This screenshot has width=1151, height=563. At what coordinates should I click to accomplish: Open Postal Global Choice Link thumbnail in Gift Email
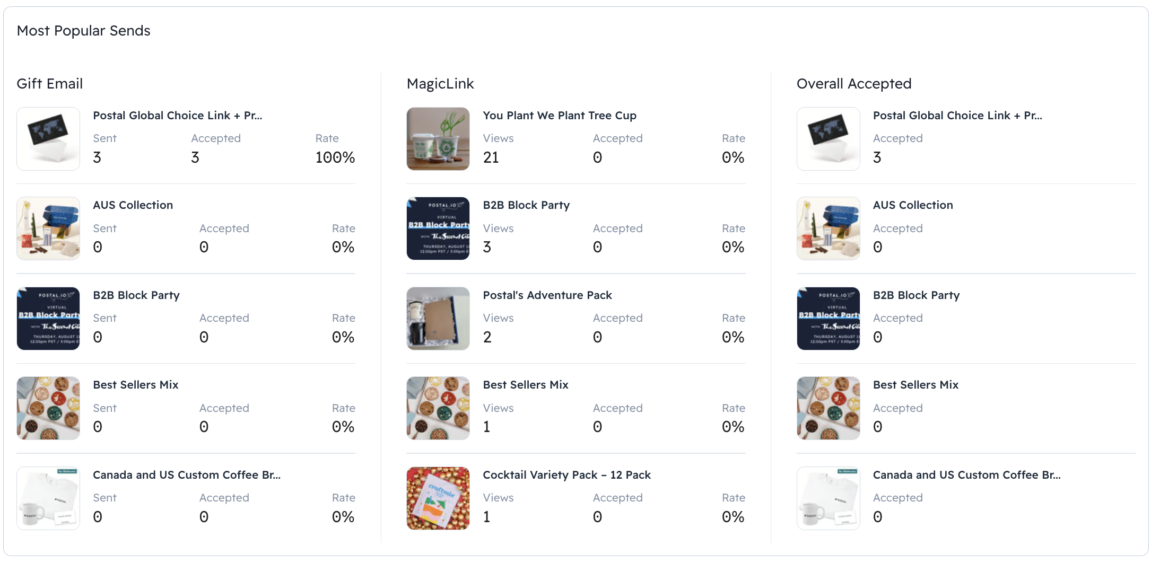pos(48,139)
